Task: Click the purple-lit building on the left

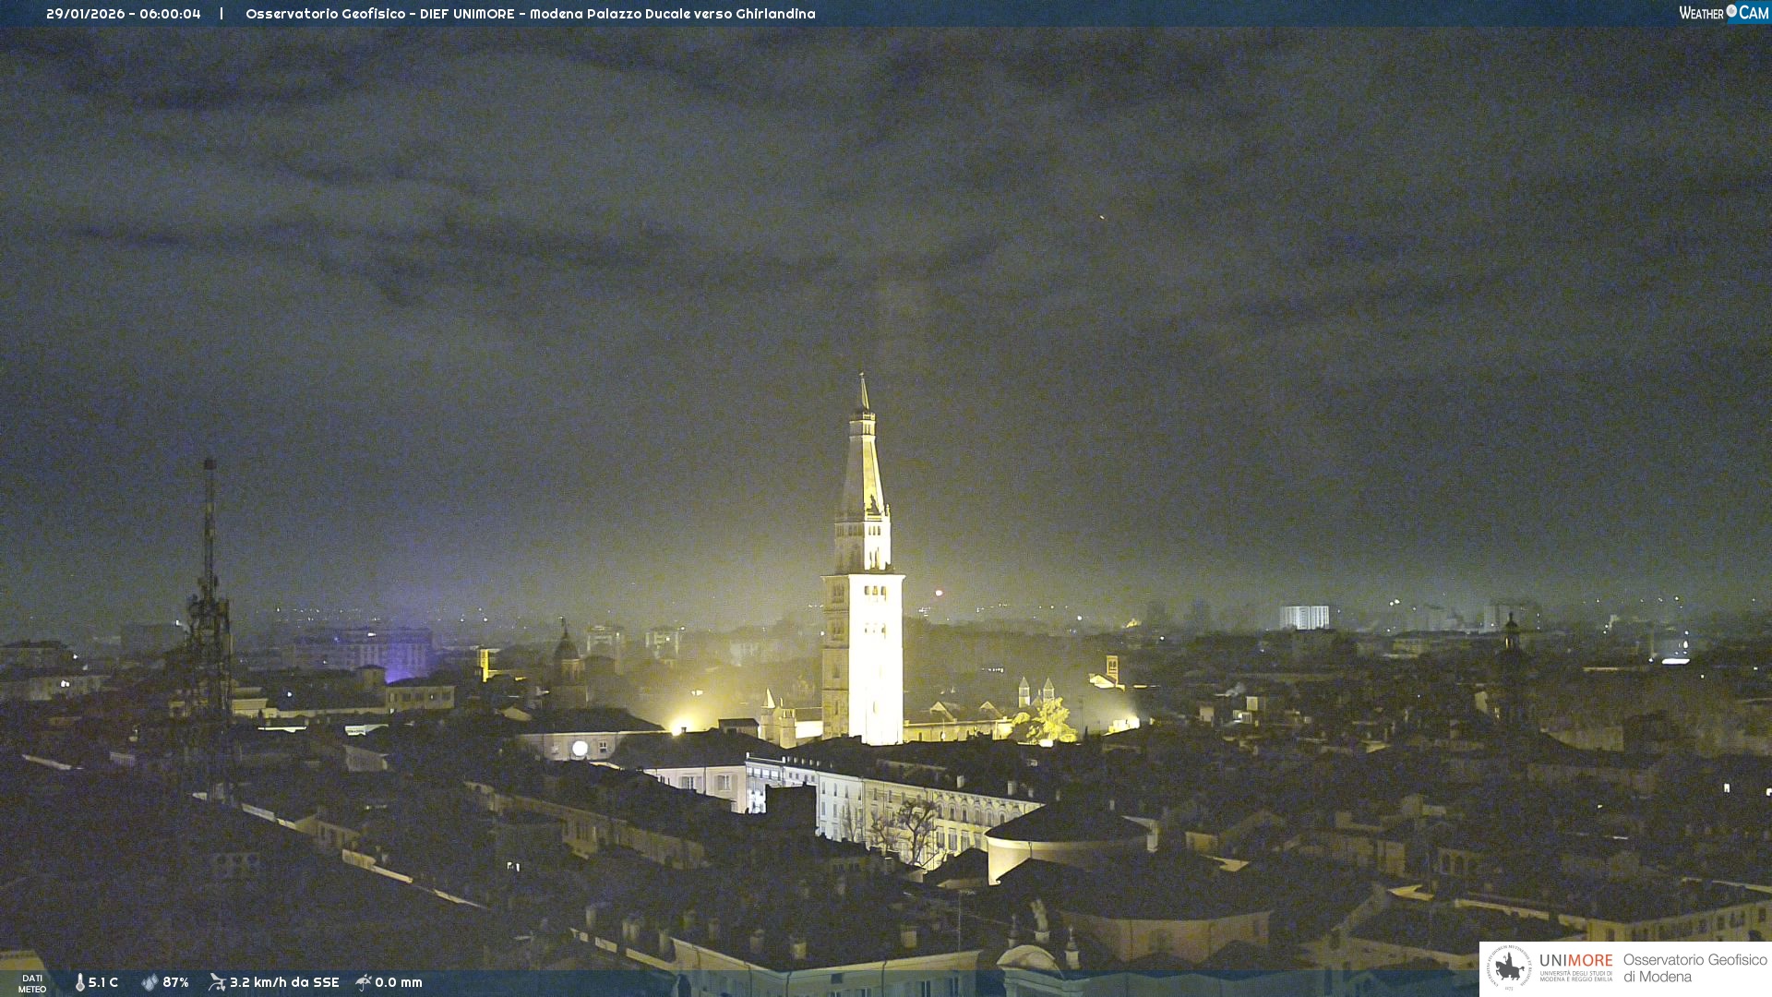Action: click(397, 654)
